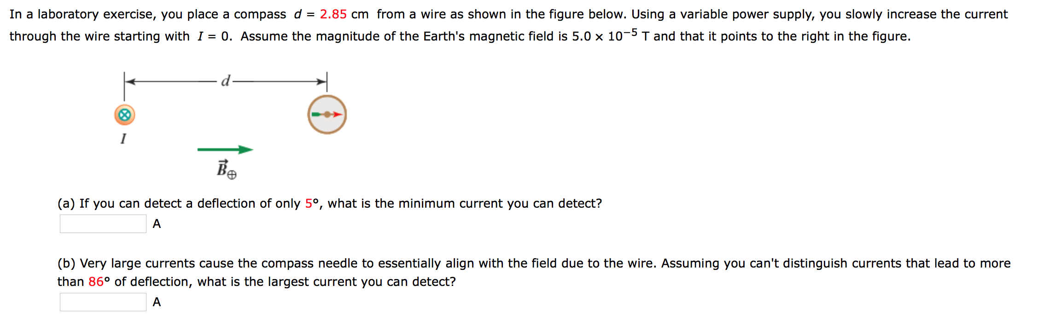Select the compass icon in the figure
The width and height of the screenshot is (1038, 326).
click(x=326, y=114)
